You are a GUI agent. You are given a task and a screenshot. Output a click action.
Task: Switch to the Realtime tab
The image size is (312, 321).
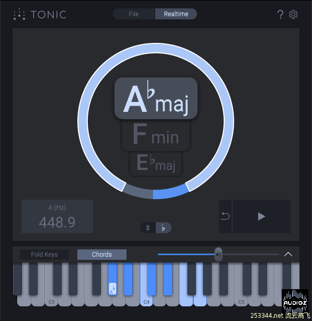(176, 14)
